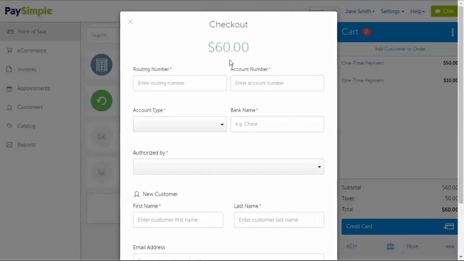Click Add Customer to Order
Screen dimensions: 464x261
coord(400,49)
